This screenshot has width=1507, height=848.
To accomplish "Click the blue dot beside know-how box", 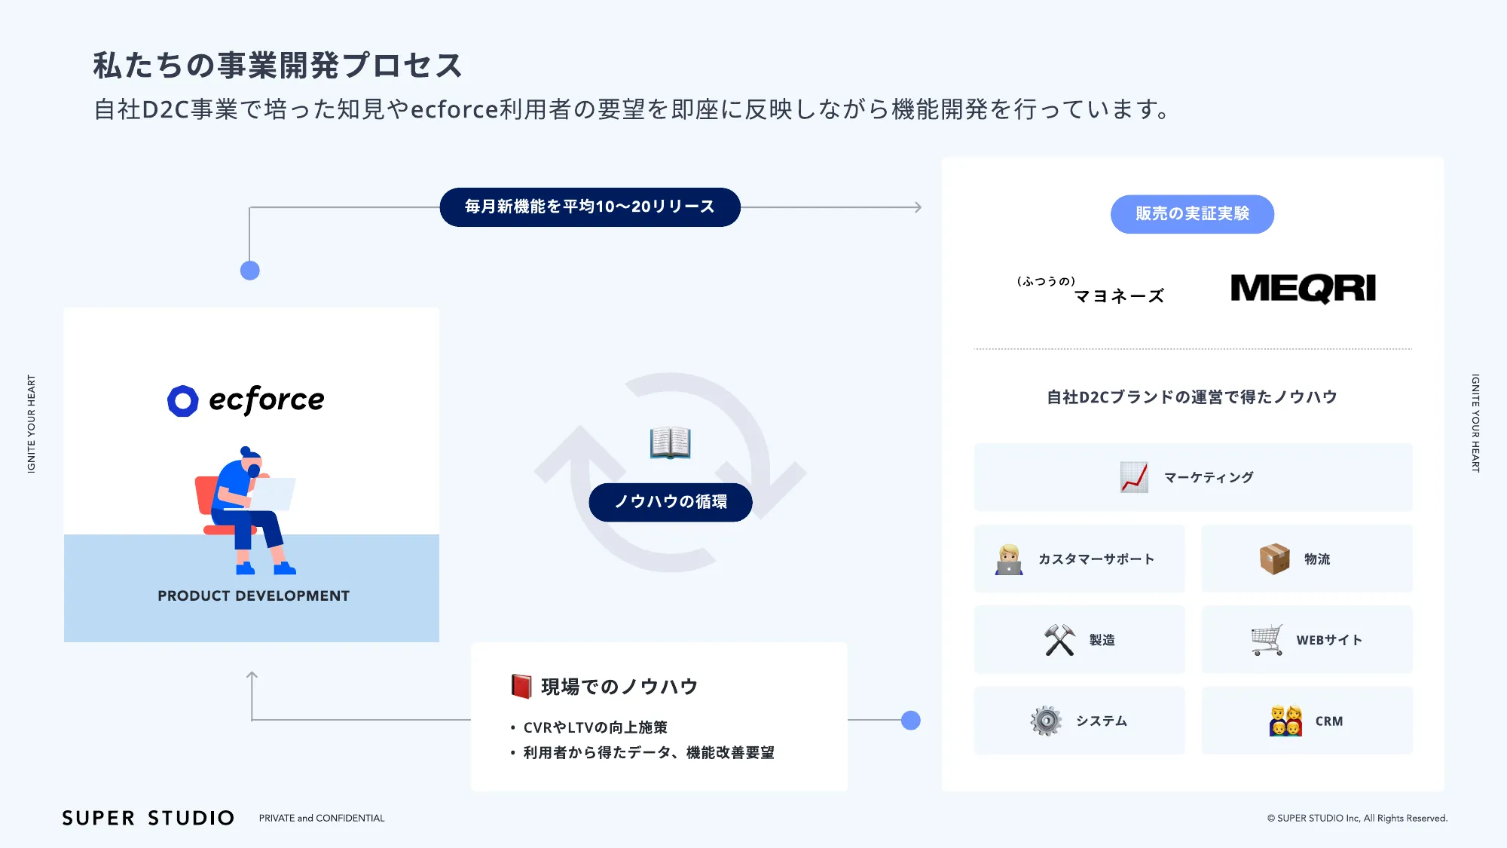I will [911, 721].
